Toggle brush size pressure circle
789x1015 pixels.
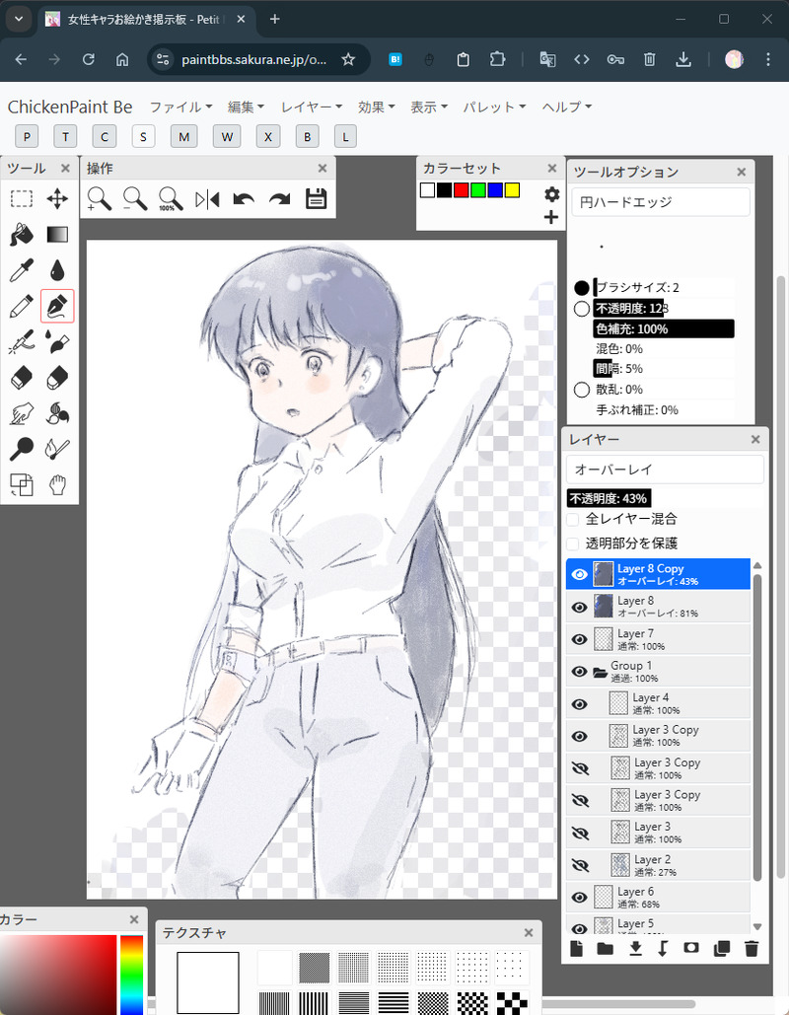point(582,287)
